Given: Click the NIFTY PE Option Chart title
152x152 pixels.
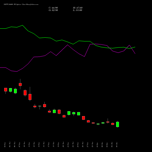Looking at the screenshot, I should point(21,5).
